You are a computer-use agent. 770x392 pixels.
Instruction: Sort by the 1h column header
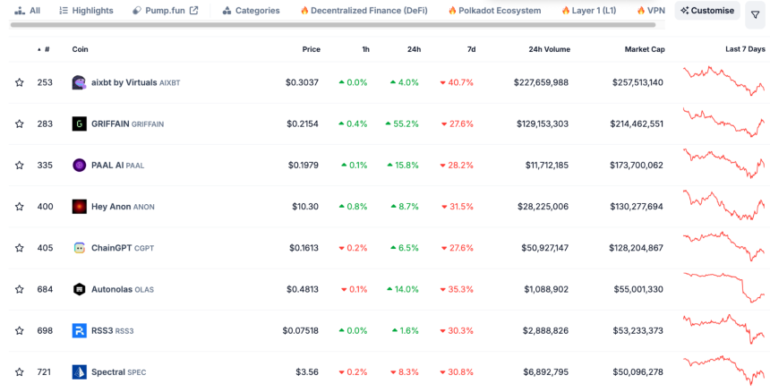(x=366, y=49)
